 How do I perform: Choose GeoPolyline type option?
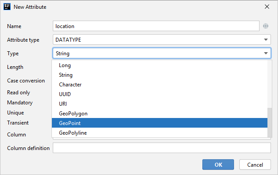pos(160,132)
